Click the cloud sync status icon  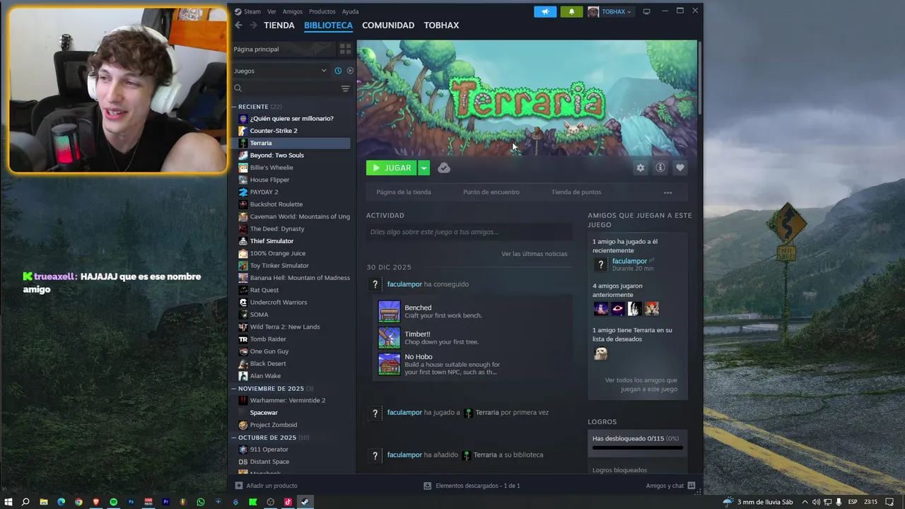click(x=444, y=168)
